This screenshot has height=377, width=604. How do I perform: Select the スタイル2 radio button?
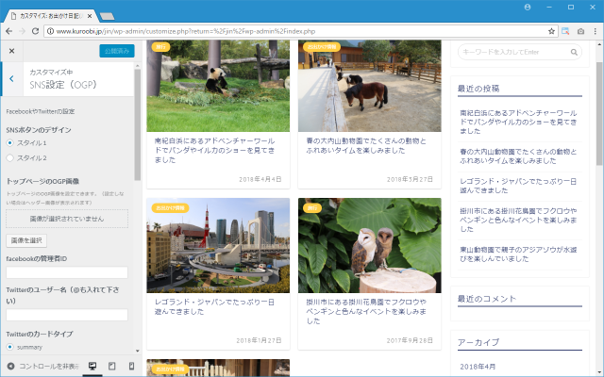pyautogui.click(x=10, y=157)
